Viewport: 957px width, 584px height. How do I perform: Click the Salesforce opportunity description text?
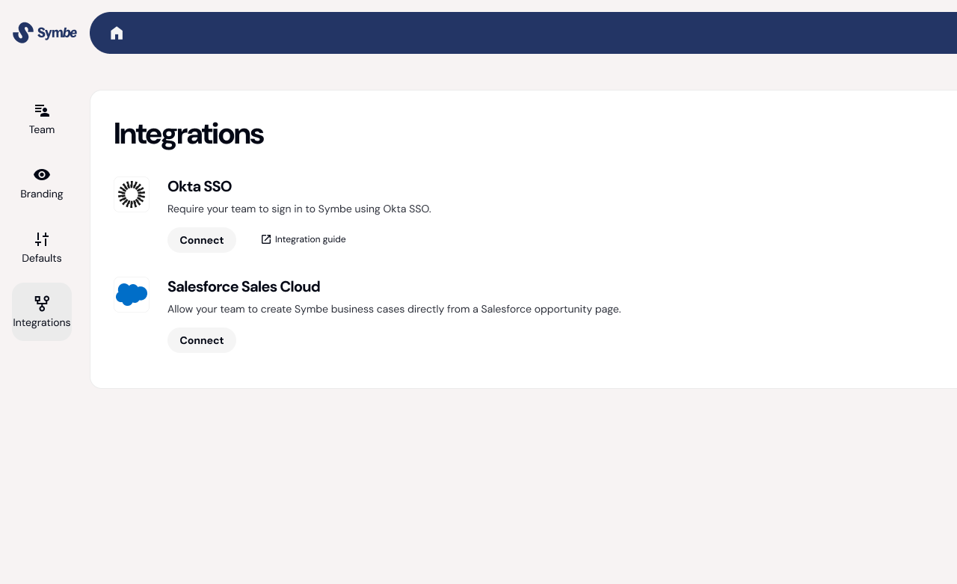click(x=394, y=309)
